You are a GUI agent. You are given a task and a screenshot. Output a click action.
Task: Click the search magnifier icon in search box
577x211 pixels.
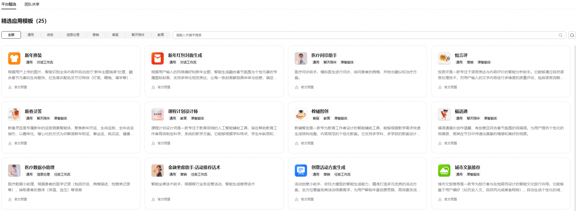(560, 35)
